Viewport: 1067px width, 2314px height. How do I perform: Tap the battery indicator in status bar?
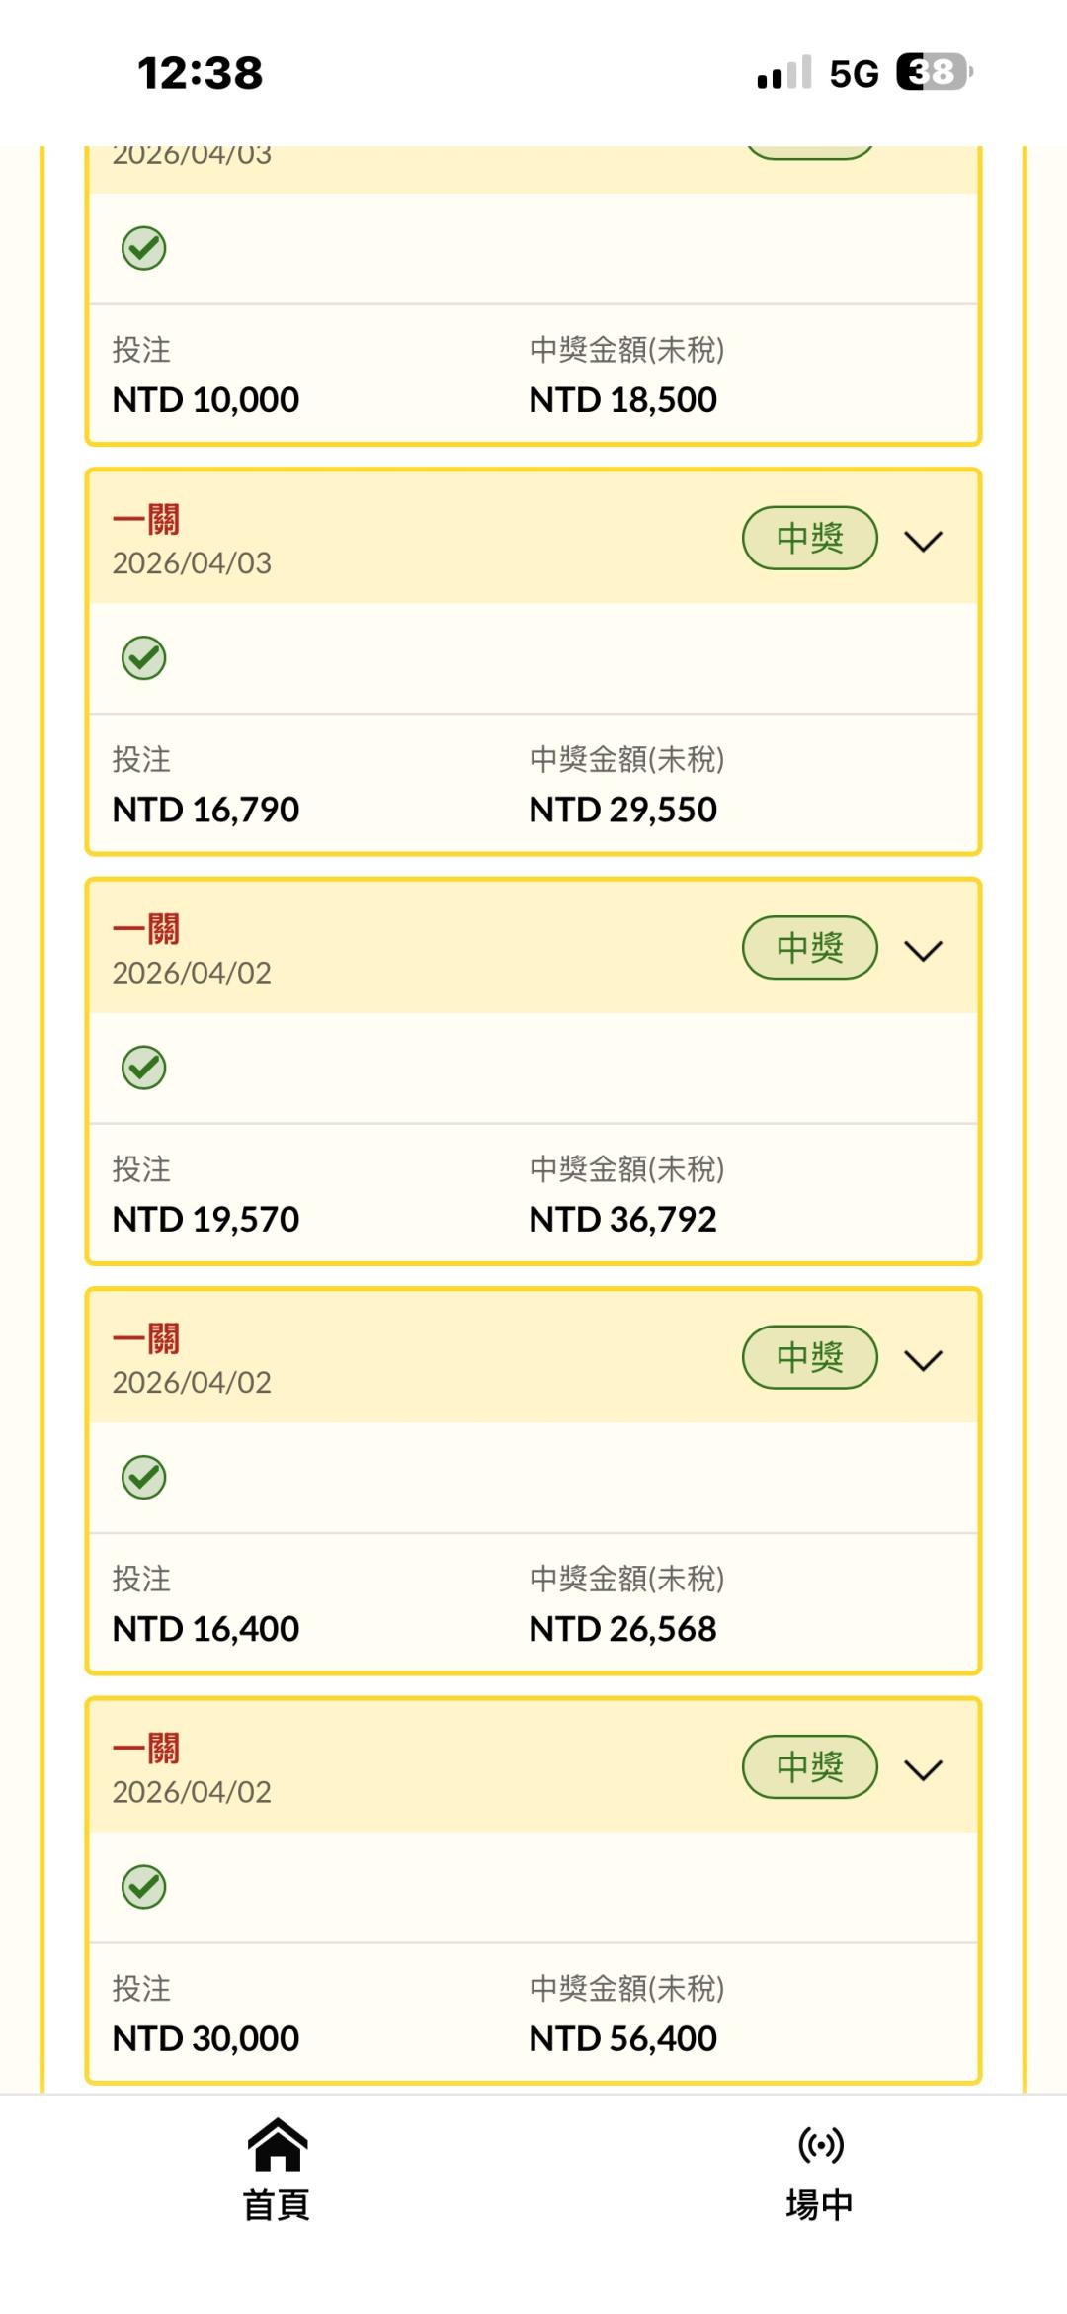coord(933,72)
